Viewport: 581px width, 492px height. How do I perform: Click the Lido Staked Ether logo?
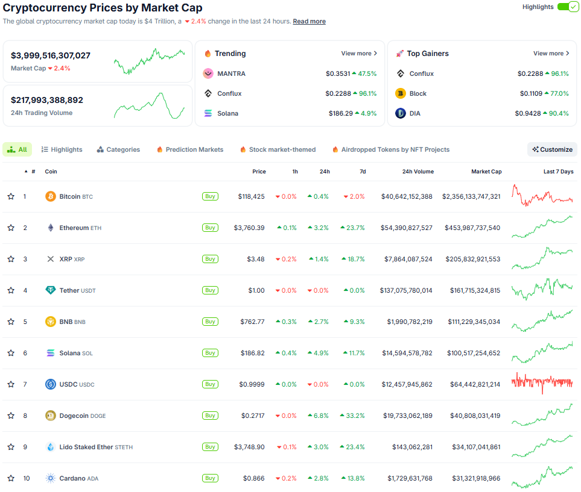51,447
